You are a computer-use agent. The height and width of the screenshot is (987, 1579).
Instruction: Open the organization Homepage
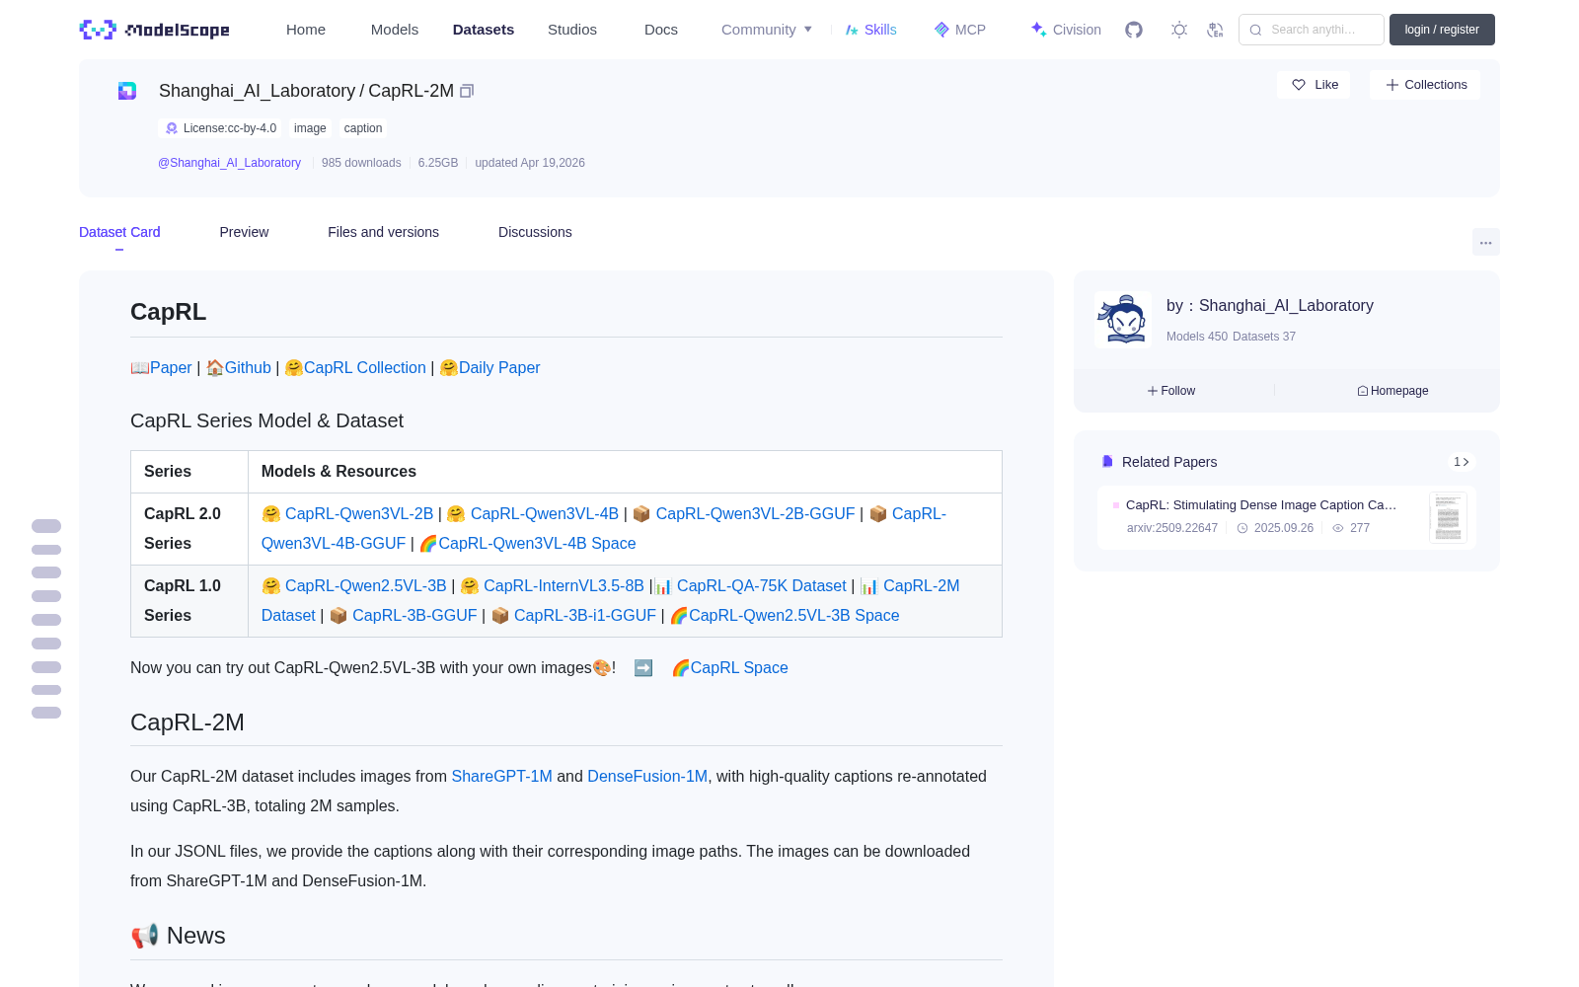coord(1392,391)
